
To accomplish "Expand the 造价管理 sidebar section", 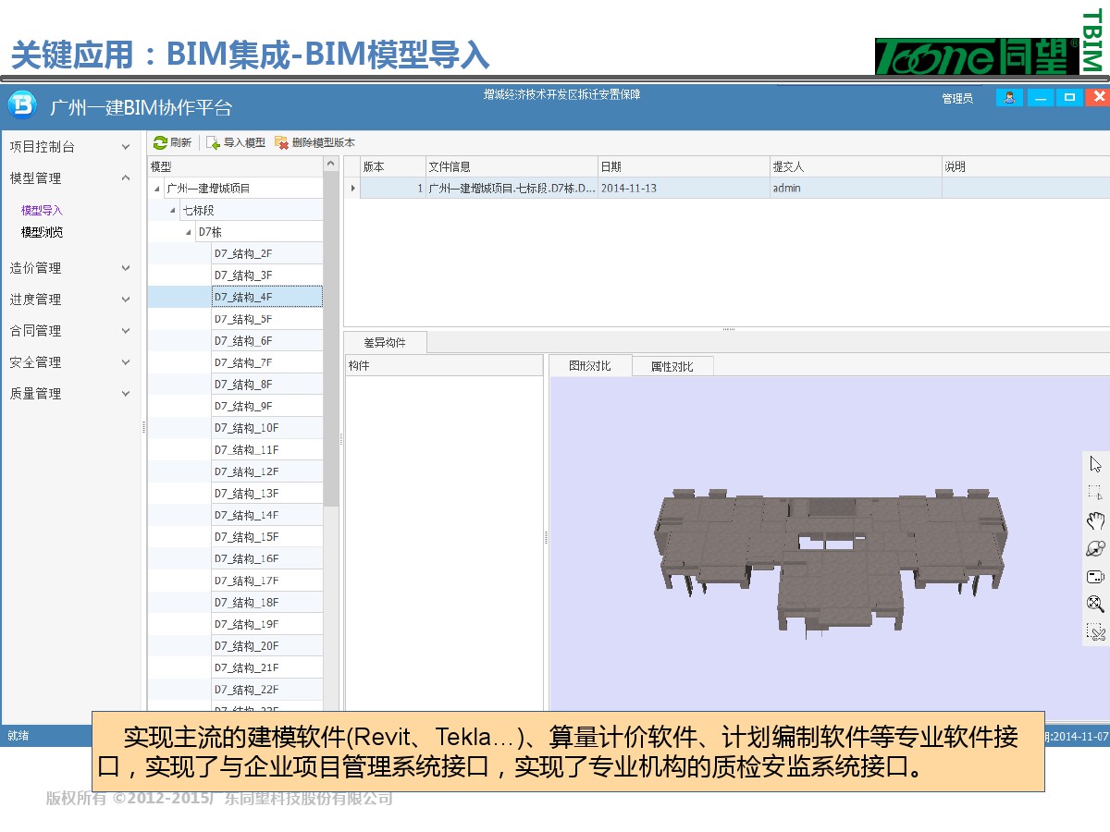I will click(x=126, y=268).
